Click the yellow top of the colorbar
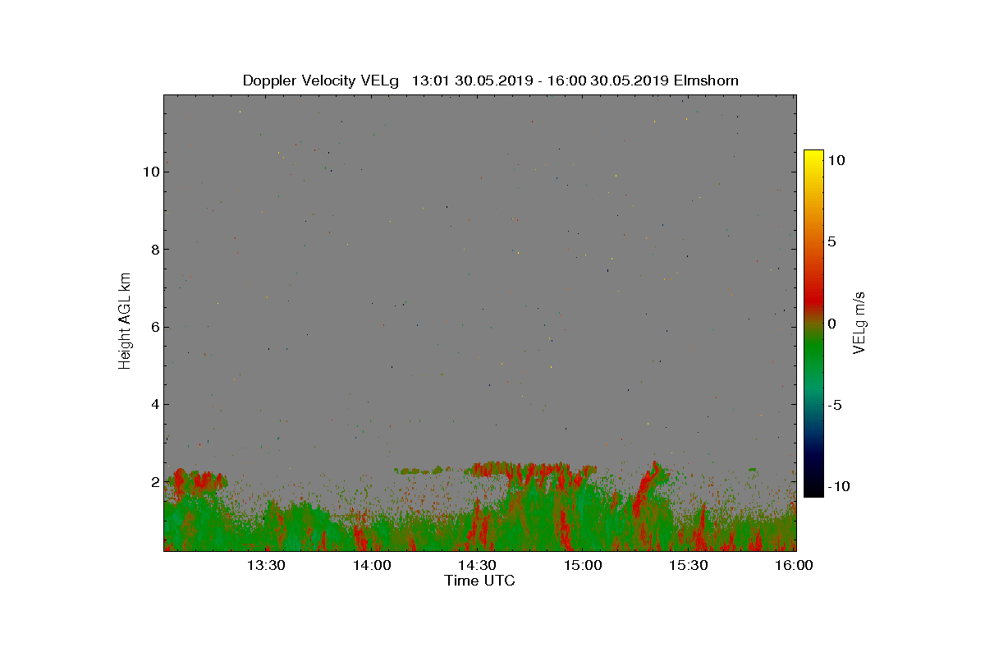The image size is (985, 657). [x=813, y=158]
